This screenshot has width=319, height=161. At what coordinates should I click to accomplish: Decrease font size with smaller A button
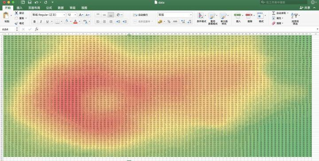87,15
